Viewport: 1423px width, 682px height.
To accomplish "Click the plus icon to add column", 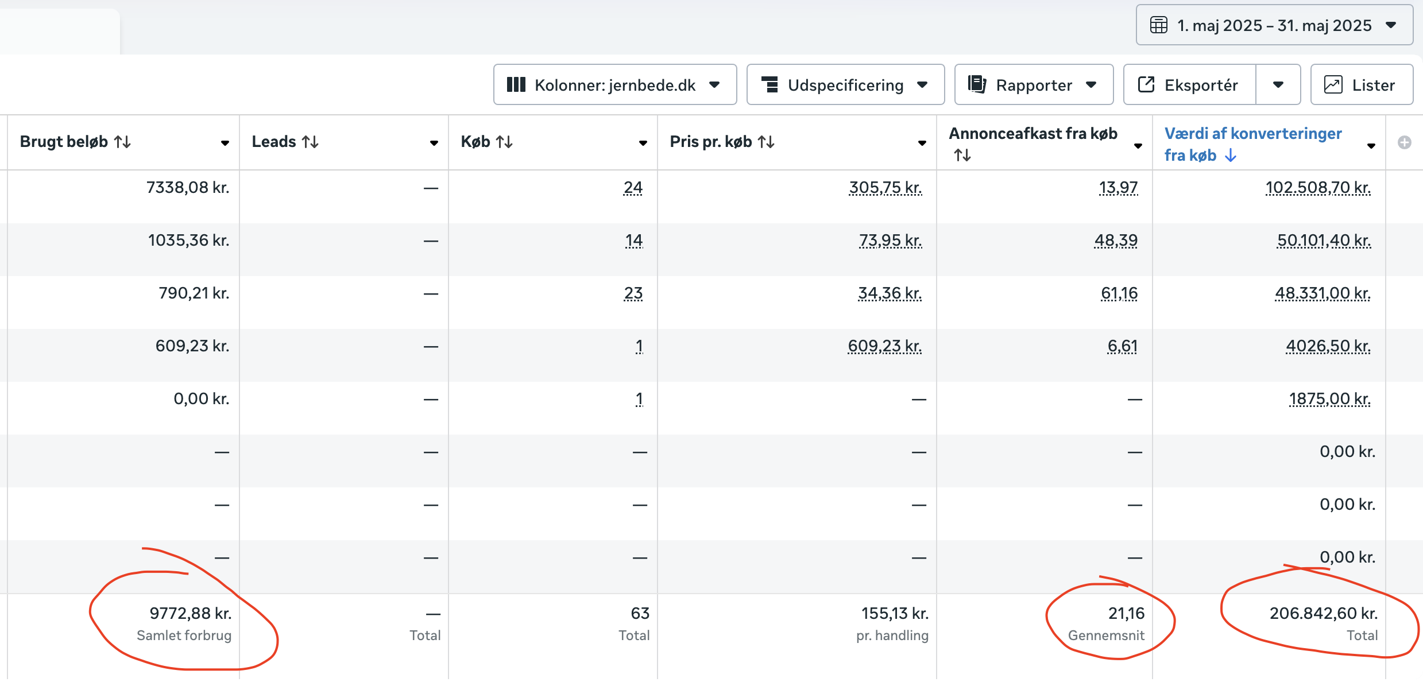I will 1404,142.
